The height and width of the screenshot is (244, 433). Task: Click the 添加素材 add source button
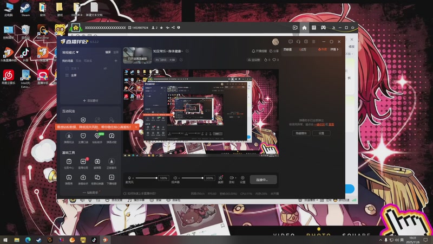coord(90,101)
